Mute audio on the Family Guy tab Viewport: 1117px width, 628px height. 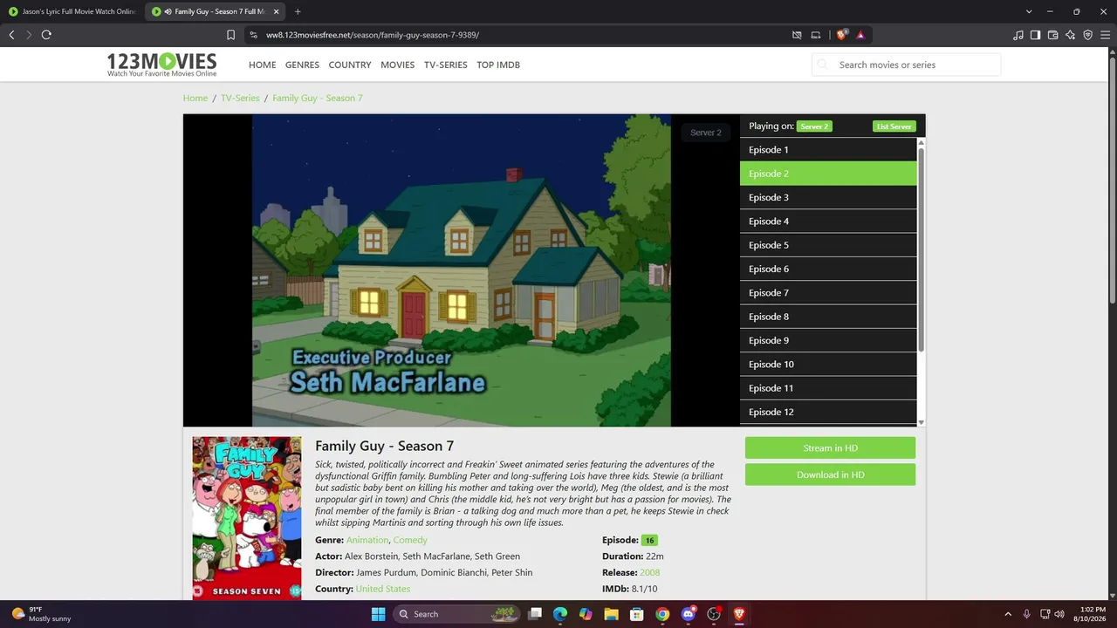coord(168,11)
